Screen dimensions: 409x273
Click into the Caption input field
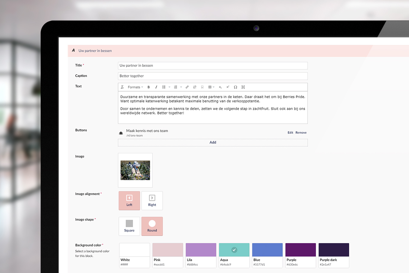[213, 76]
